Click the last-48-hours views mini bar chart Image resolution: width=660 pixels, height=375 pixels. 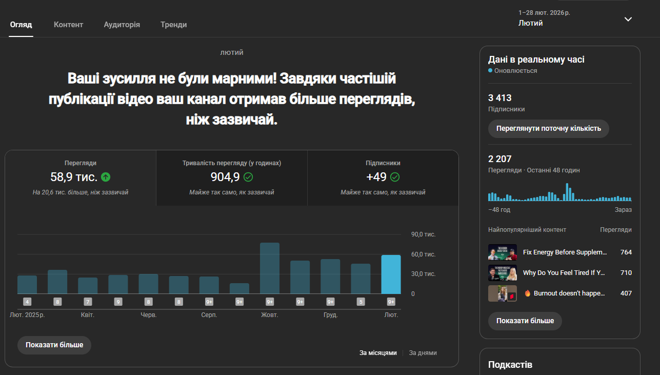(560, 192)
